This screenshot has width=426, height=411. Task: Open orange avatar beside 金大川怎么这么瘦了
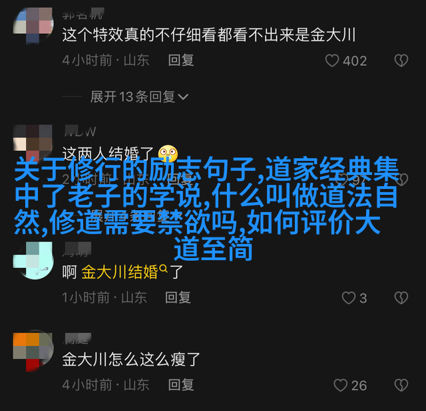point(33,350)
